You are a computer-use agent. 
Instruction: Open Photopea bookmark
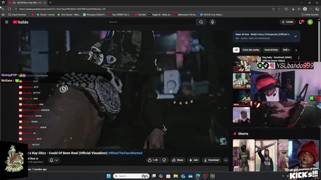pyautogui.click(x=95, y=14)
